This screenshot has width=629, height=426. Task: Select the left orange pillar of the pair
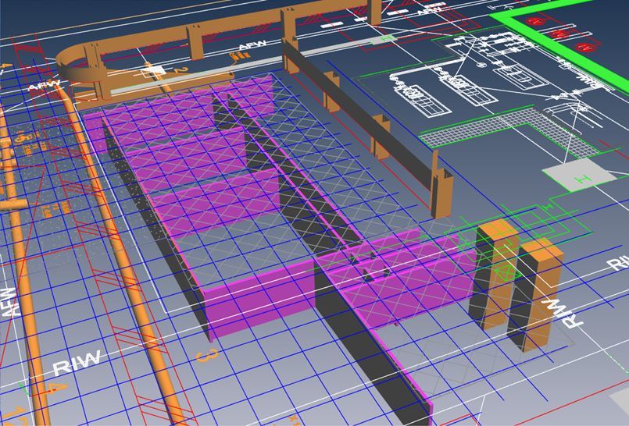coord(494,273)
